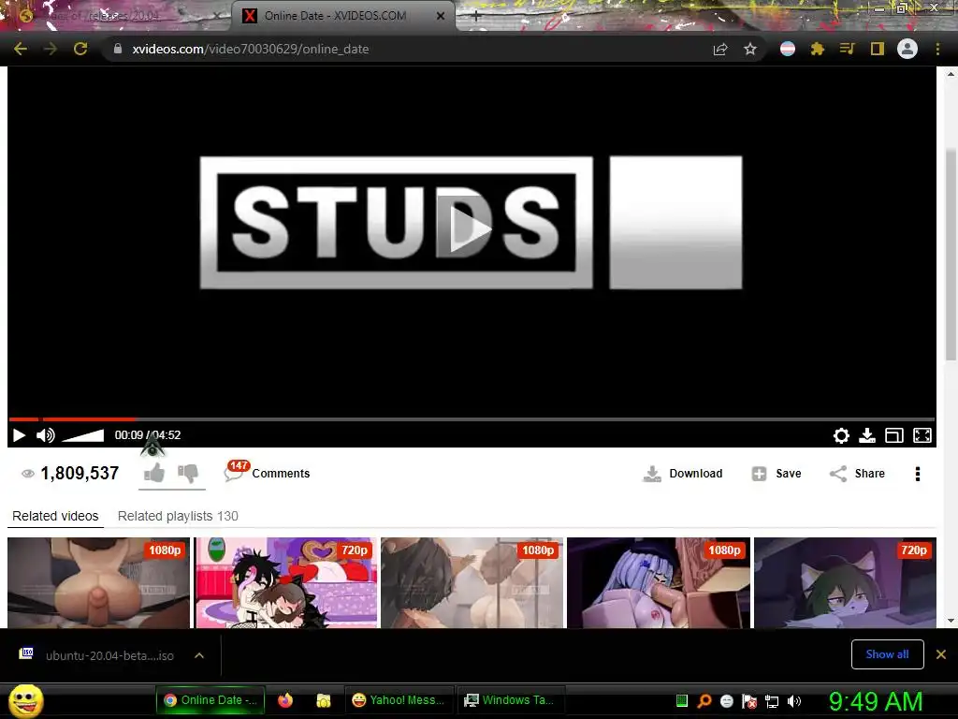Open the tray network connection icon
Image resolution: width=958 pixels, height=719 pixels.
pos(772,701)
